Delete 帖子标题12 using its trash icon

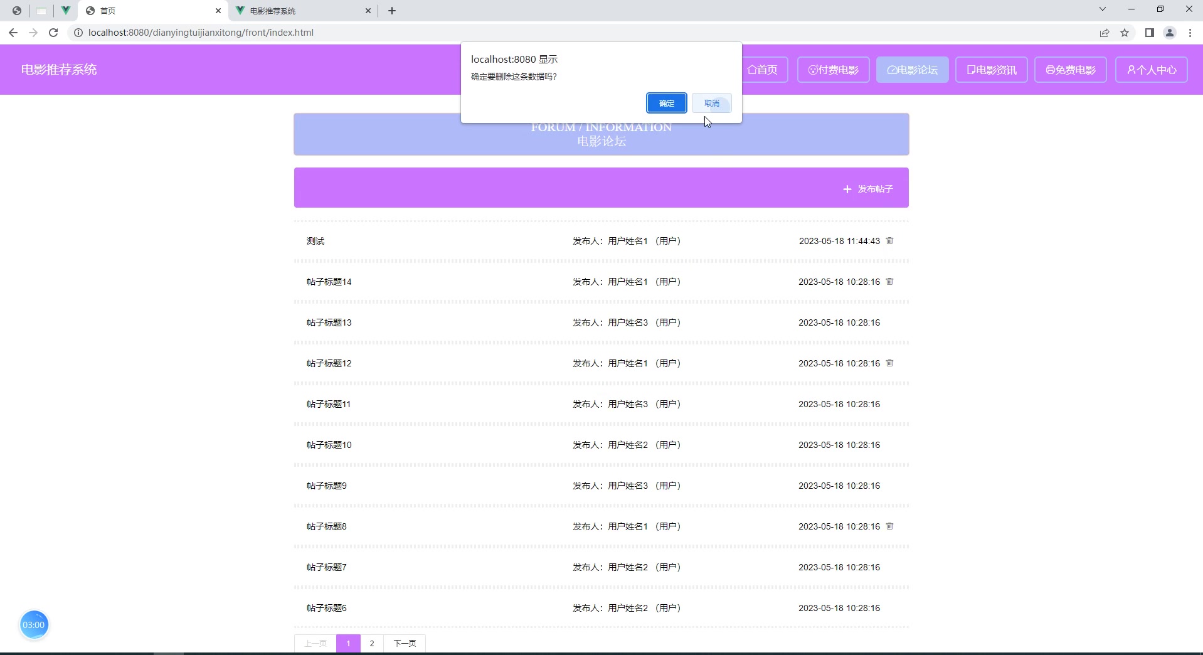(889, 363)
